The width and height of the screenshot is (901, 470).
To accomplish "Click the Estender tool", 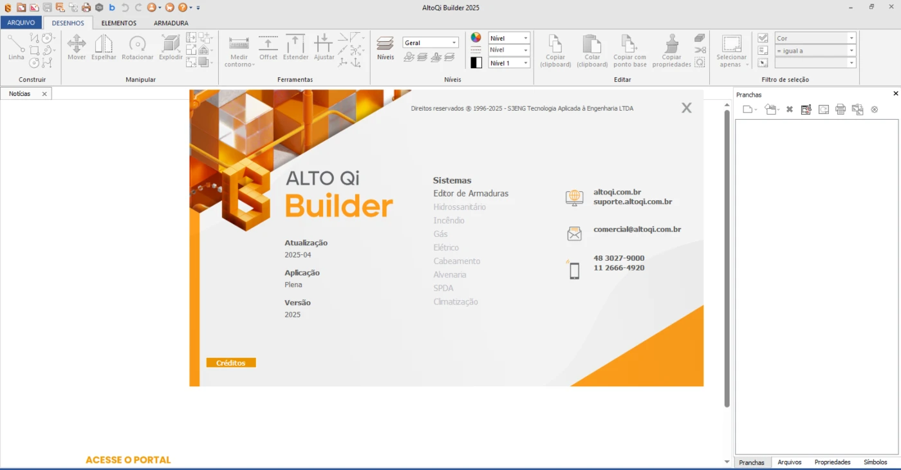I will click(x=295, y=48).
